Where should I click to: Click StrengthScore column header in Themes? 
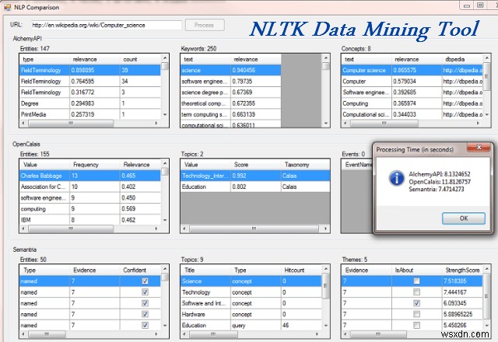tap(462, 270)
